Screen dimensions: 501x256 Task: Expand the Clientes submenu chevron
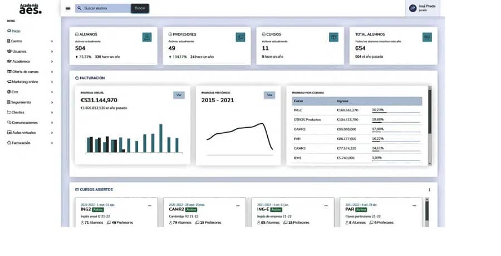pos(52,113)
